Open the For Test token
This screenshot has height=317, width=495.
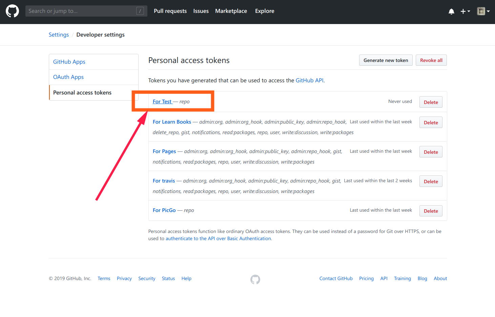point(162,102)
